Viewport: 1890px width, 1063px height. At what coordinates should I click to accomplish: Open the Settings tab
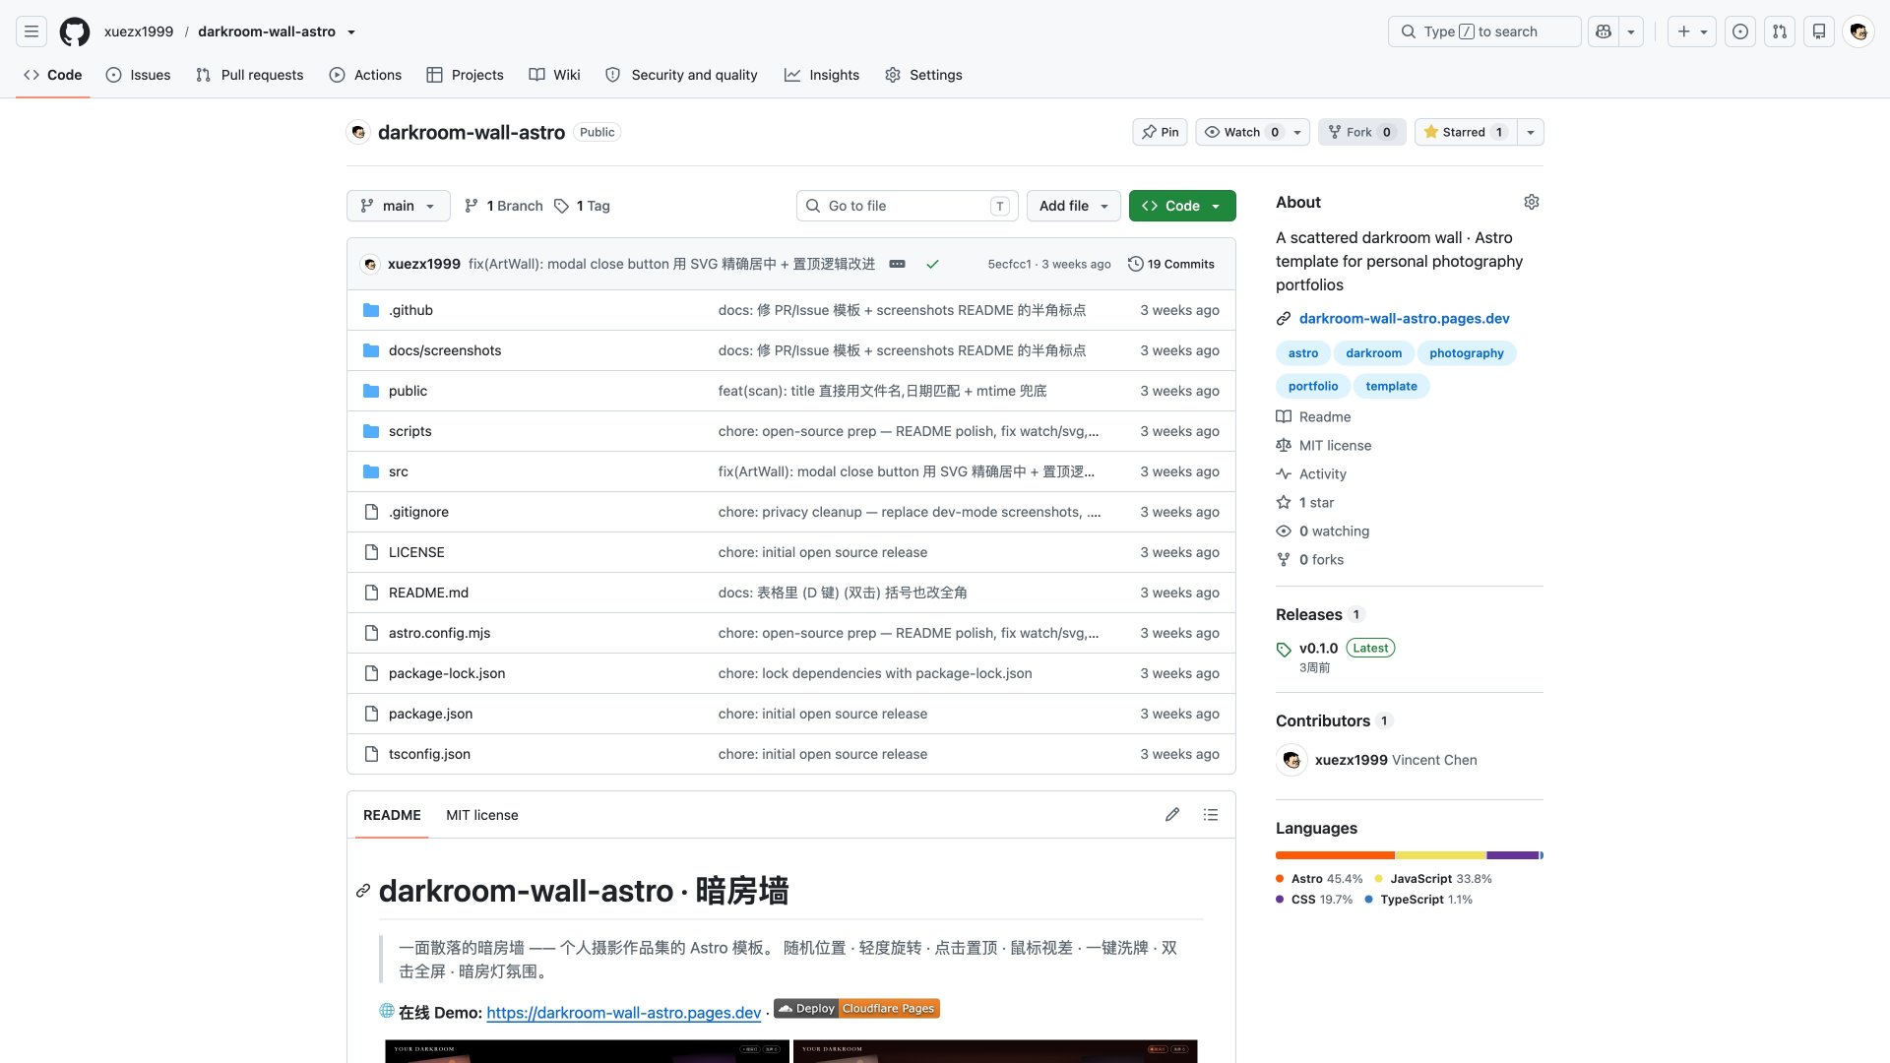coord(923,75)
